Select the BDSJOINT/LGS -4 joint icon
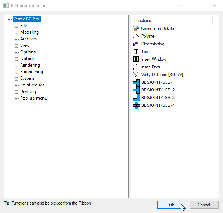 (136, 105)
